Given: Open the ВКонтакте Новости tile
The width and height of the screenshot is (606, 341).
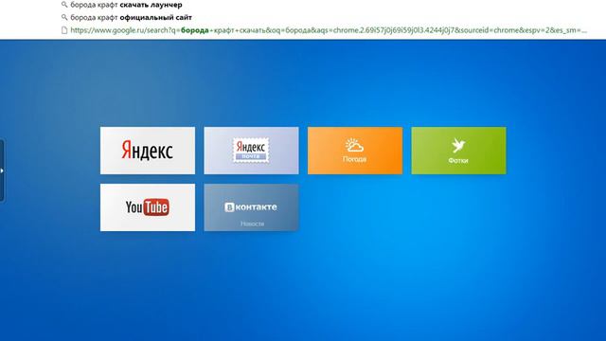Looking at the screenshot, I should tap(251, 207).
